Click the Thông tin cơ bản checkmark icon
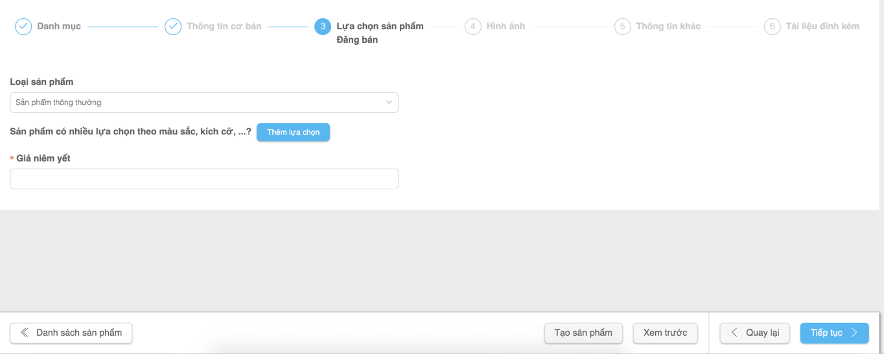Image resolution: width=884 pixels, height=354 pixels. pyautogui.click(x=173, y=27)
